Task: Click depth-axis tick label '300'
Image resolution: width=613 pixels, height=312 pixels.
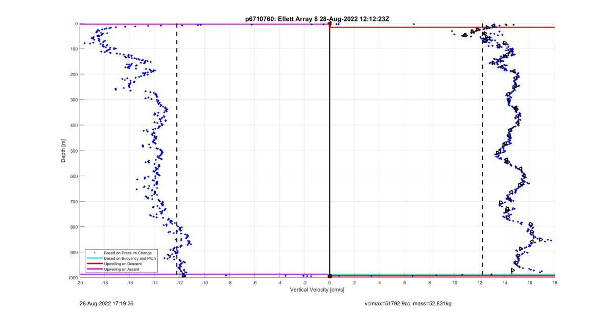Action: (74, 100)
